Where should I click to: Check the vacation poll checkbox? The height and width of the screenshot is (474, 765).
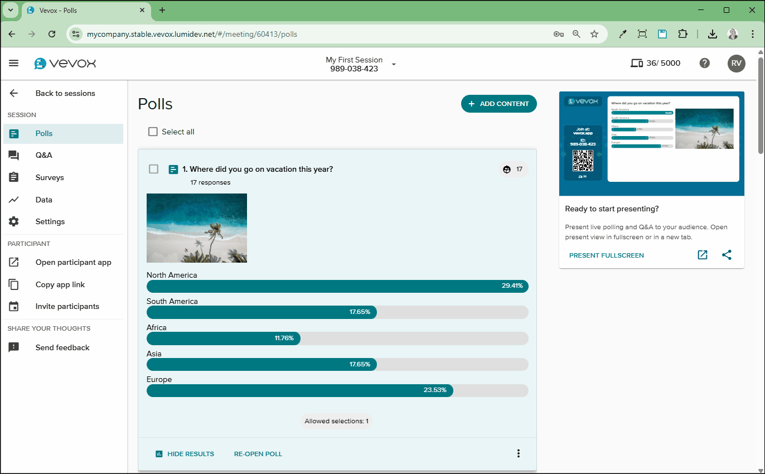(x=153, y=169)
